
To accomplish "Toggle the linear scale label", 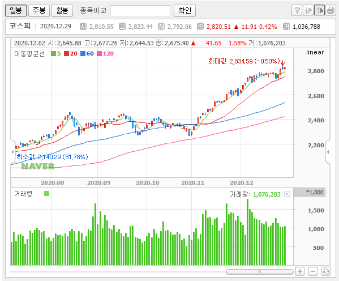I will tap(315, 52).
